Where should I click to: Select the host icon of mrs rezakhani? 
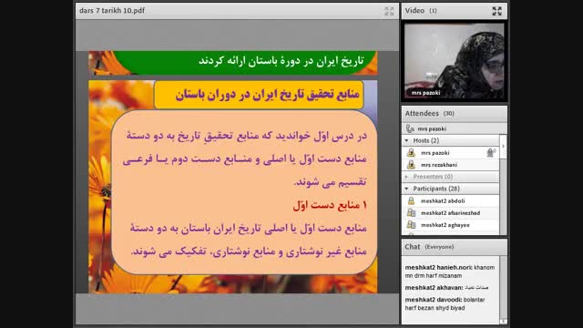(x=411, y=165)
